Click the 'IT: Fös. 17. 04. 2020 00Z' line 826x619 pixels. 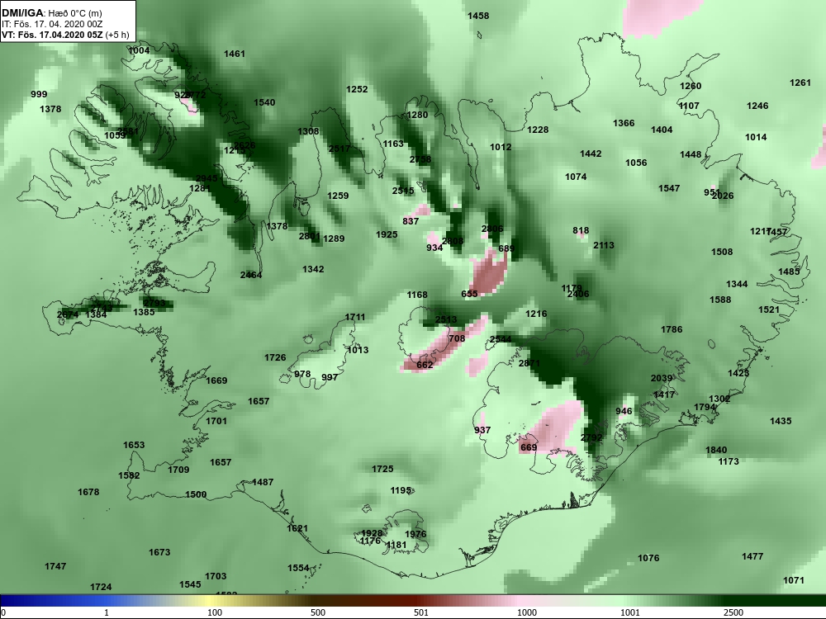pyautogui.click(x=52, y=24)
